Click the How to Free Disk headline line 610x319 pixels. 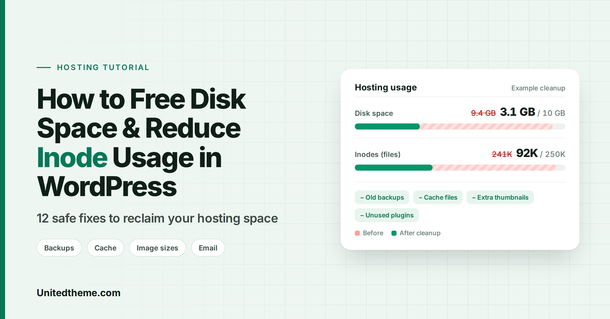pyautogui.click(x=141, y=99)
